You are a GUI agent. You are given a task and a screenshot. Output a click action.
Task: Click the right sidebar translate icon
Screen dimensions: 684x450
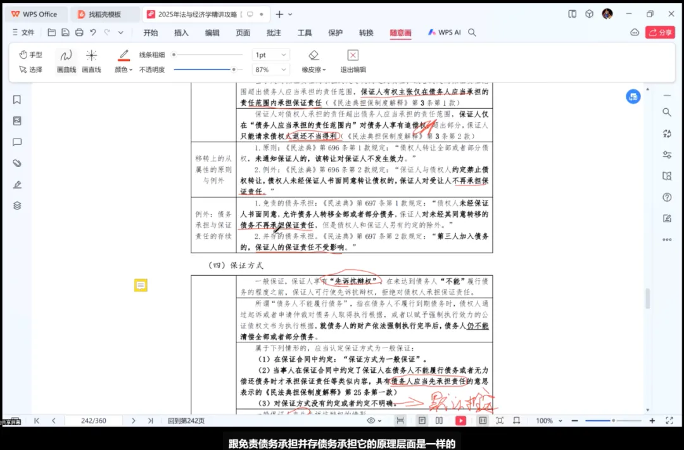pyautogui.click(x=667, y=134)
